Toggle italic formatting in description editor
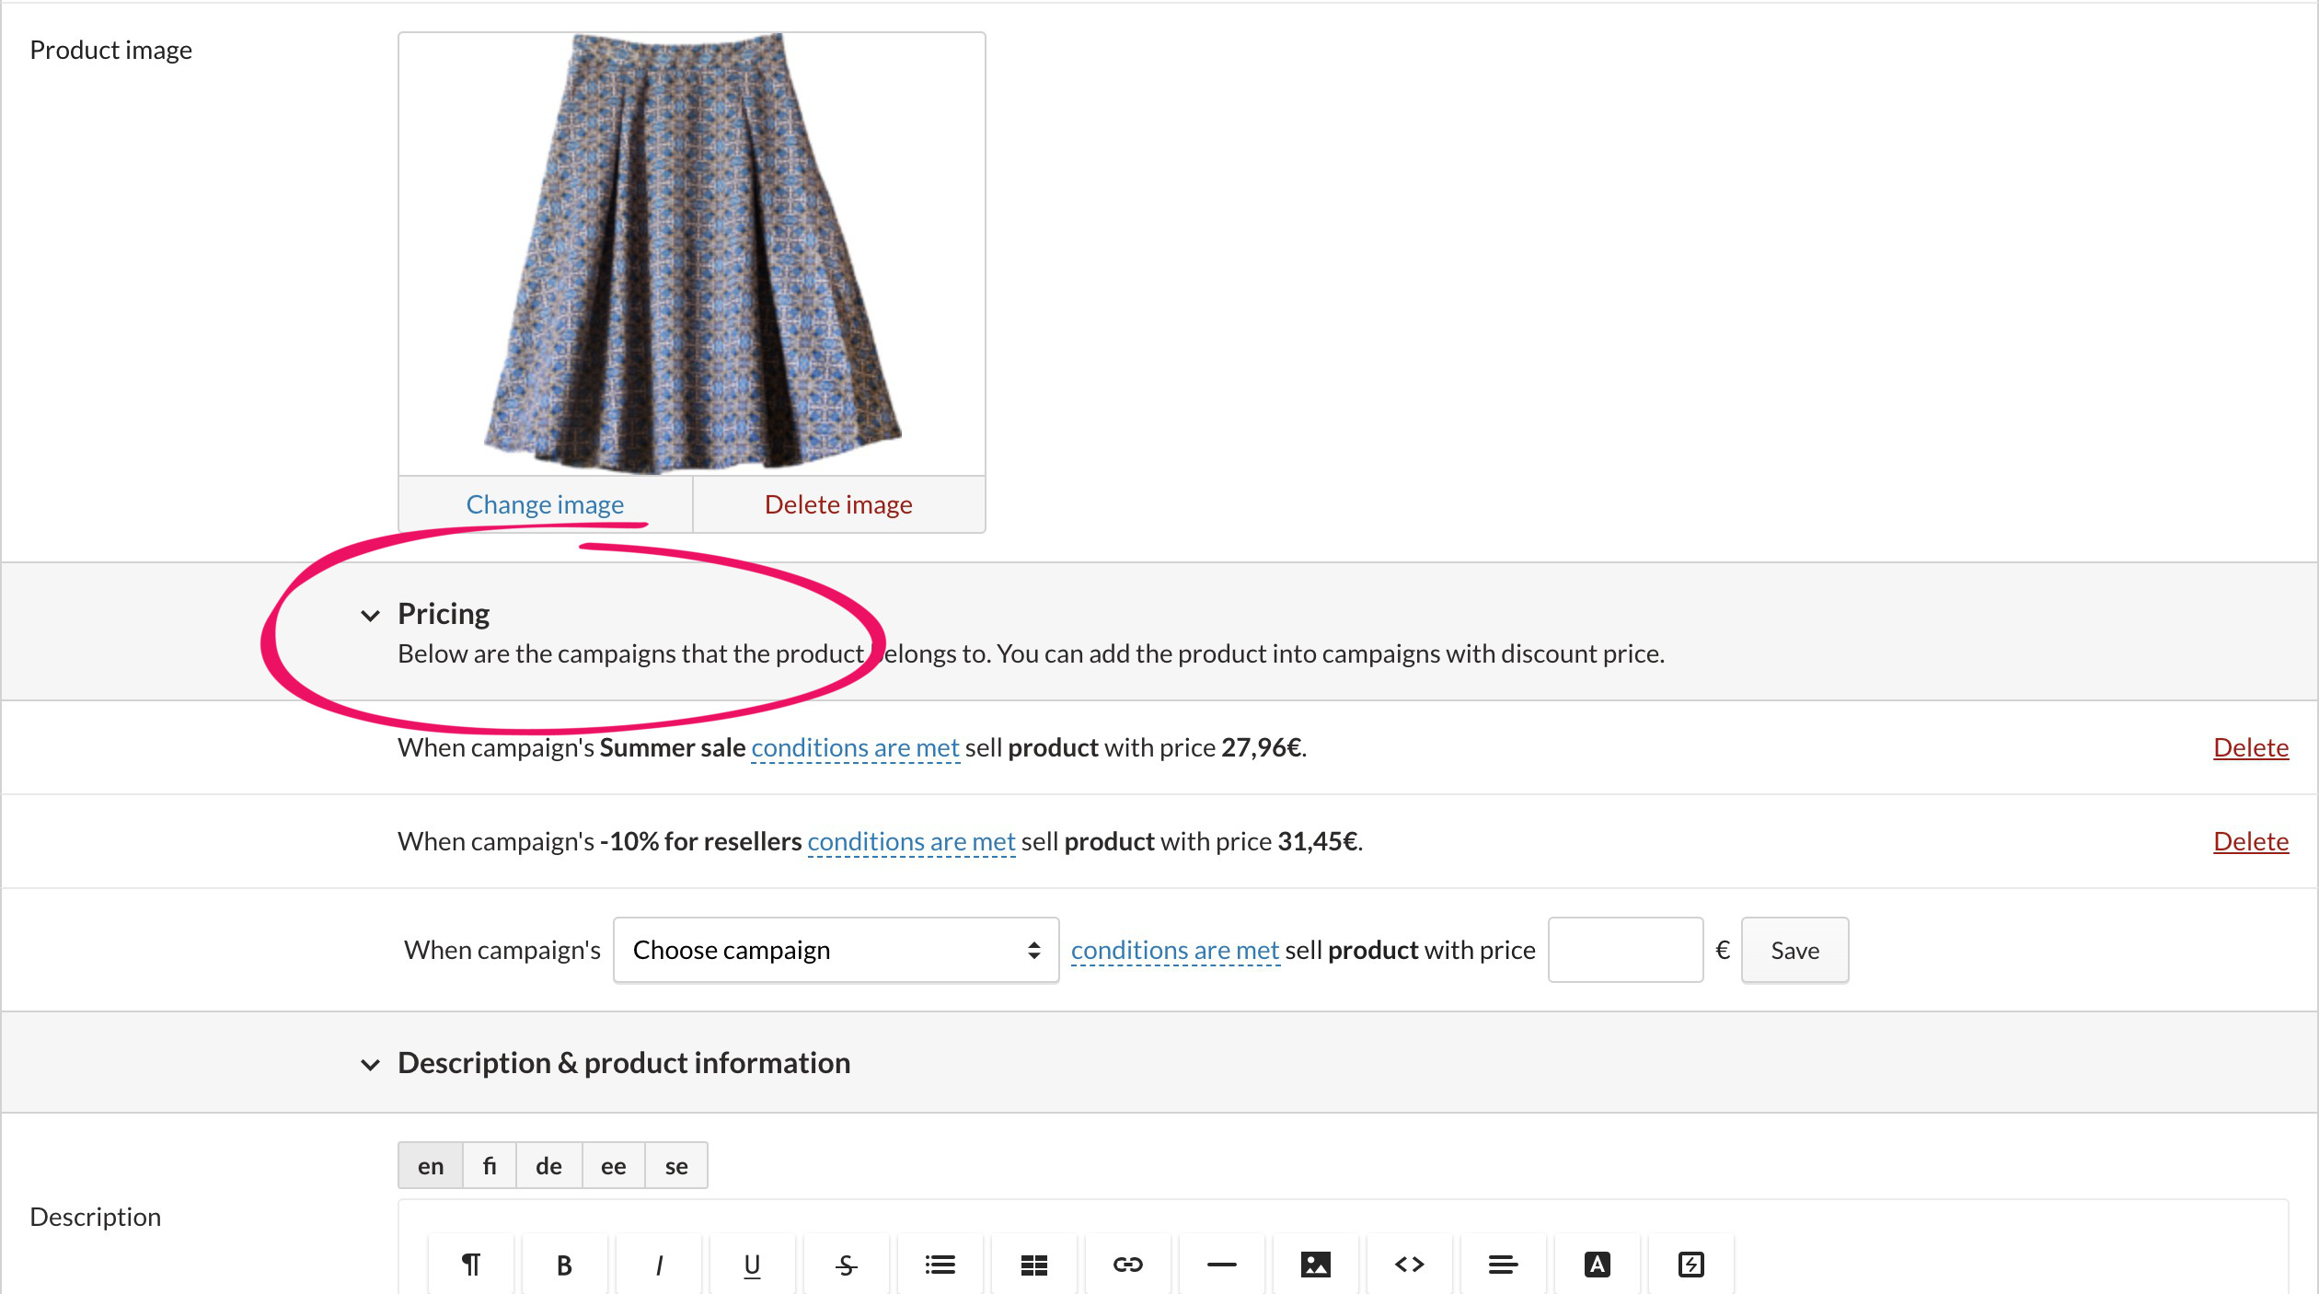Viewport: 2319px width, 1294px height. tap(659, 1265)
